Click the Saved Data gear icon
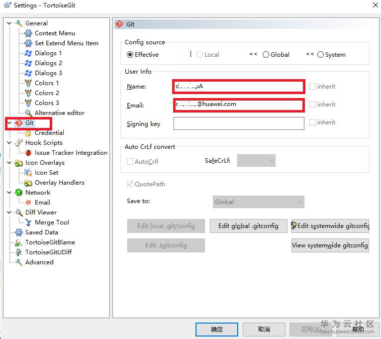The width and height of the screenshot is (381, 339). click(x=19, y=232)
